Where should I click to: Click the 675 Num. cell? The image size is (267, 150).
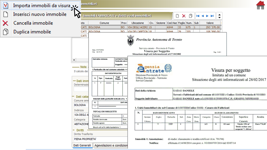click(x=189, y=27)
